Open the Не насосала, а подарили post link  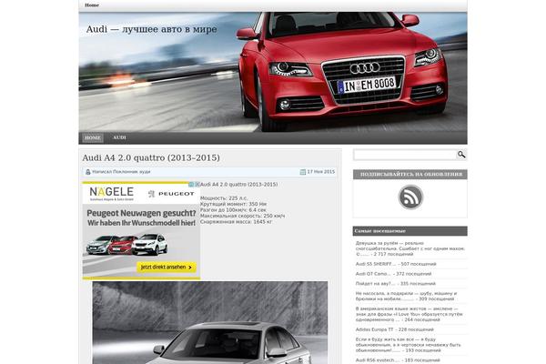(406, 296)
